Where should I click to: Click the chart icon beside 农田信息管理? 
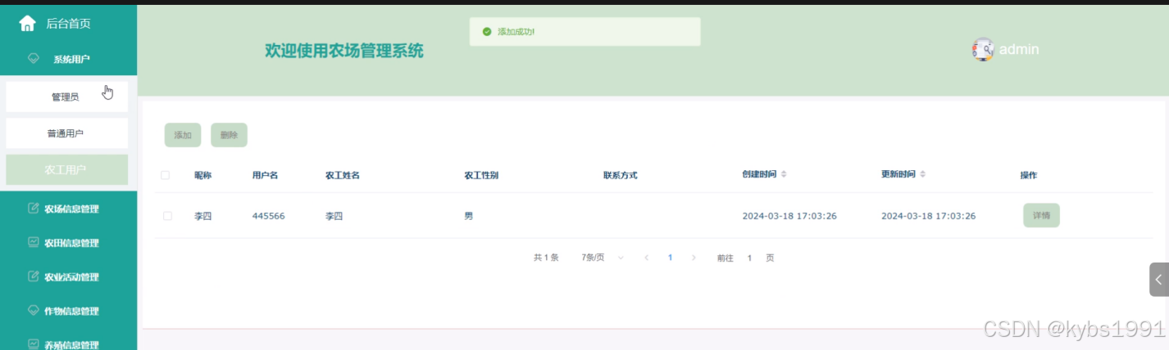pos(34,243)
